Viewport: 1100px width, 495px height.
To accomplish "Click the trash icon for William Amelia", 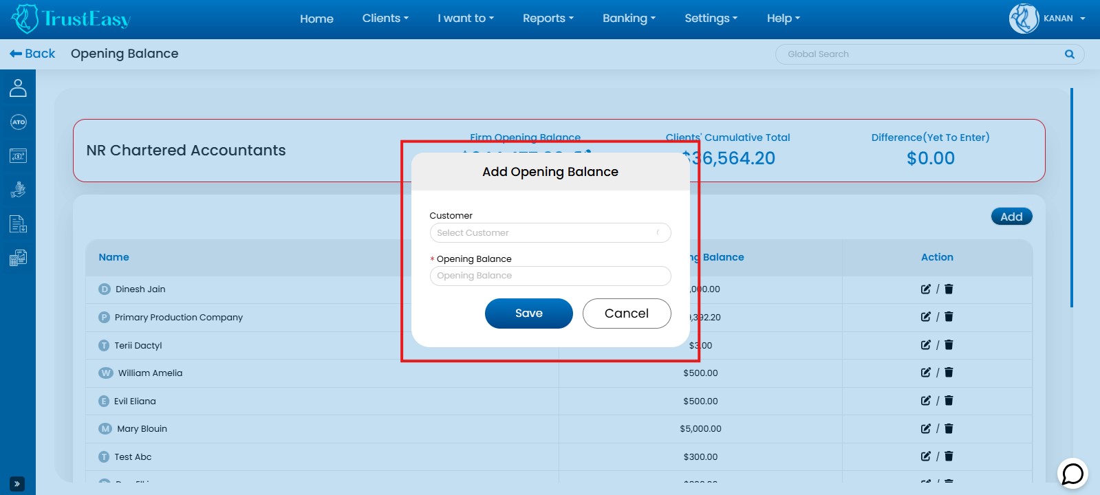I will tap(949, 373).
